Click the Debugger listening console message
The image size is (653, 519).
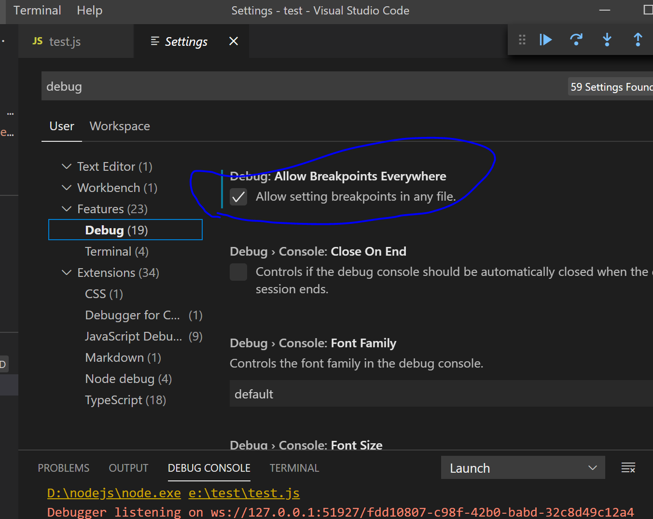[x=340, y=512]
